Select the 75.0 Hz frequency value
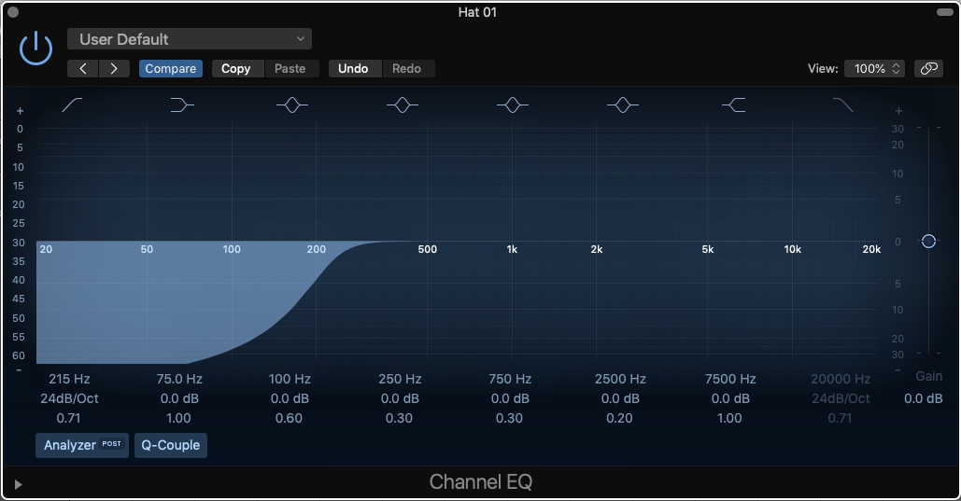Image resolution: width=961 pixels, height=501 pixels. 179,379
